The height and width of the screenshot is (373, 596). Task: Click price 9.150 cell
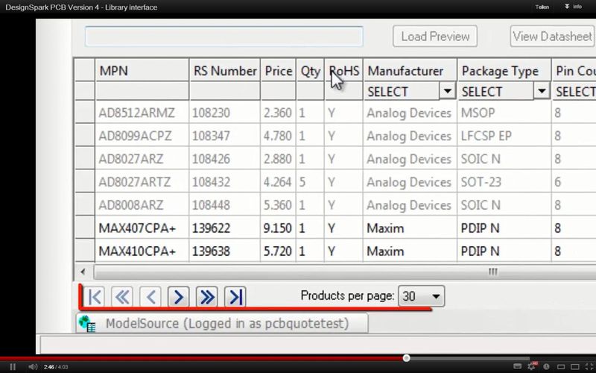point(278,228)
